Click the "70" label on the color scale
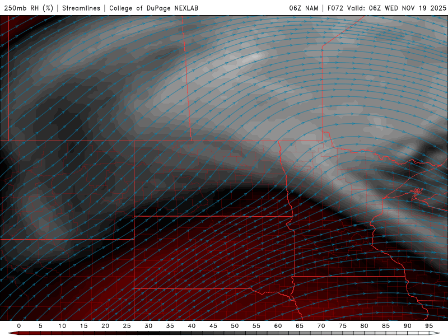Viewport: 448px width, 336px height. tap(321, 326)
